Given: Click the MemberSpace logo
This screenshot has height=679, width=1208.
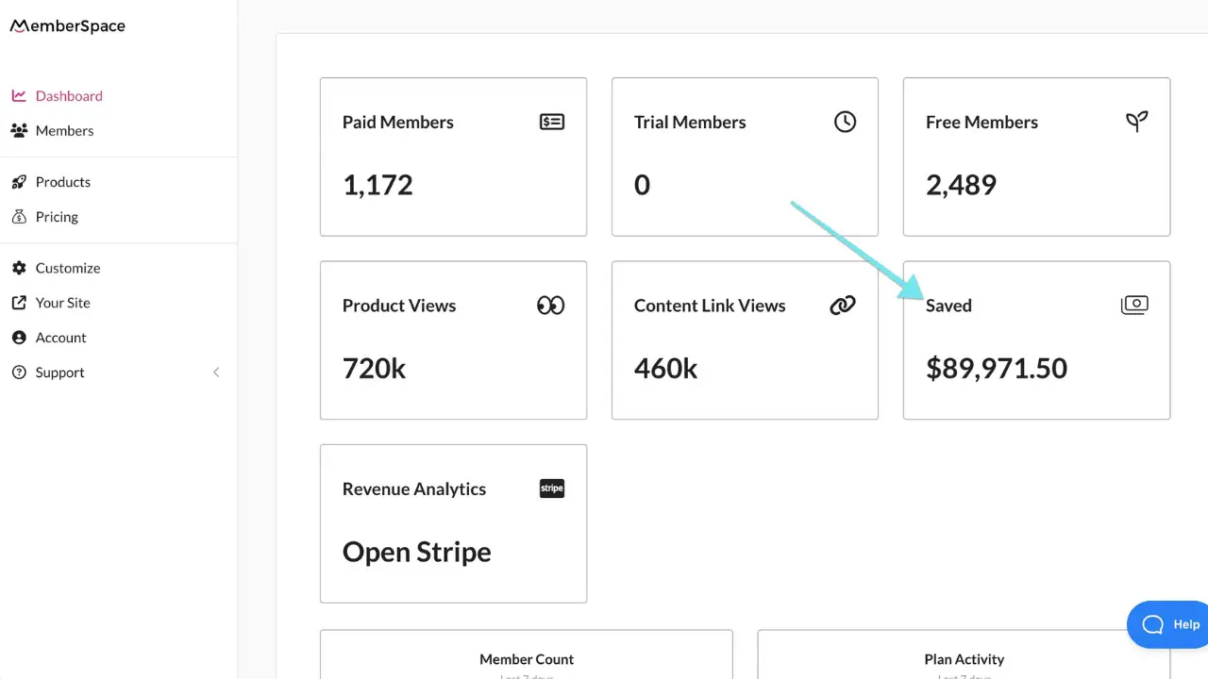Looking at the screenshot, I should [x=67, y=26].
